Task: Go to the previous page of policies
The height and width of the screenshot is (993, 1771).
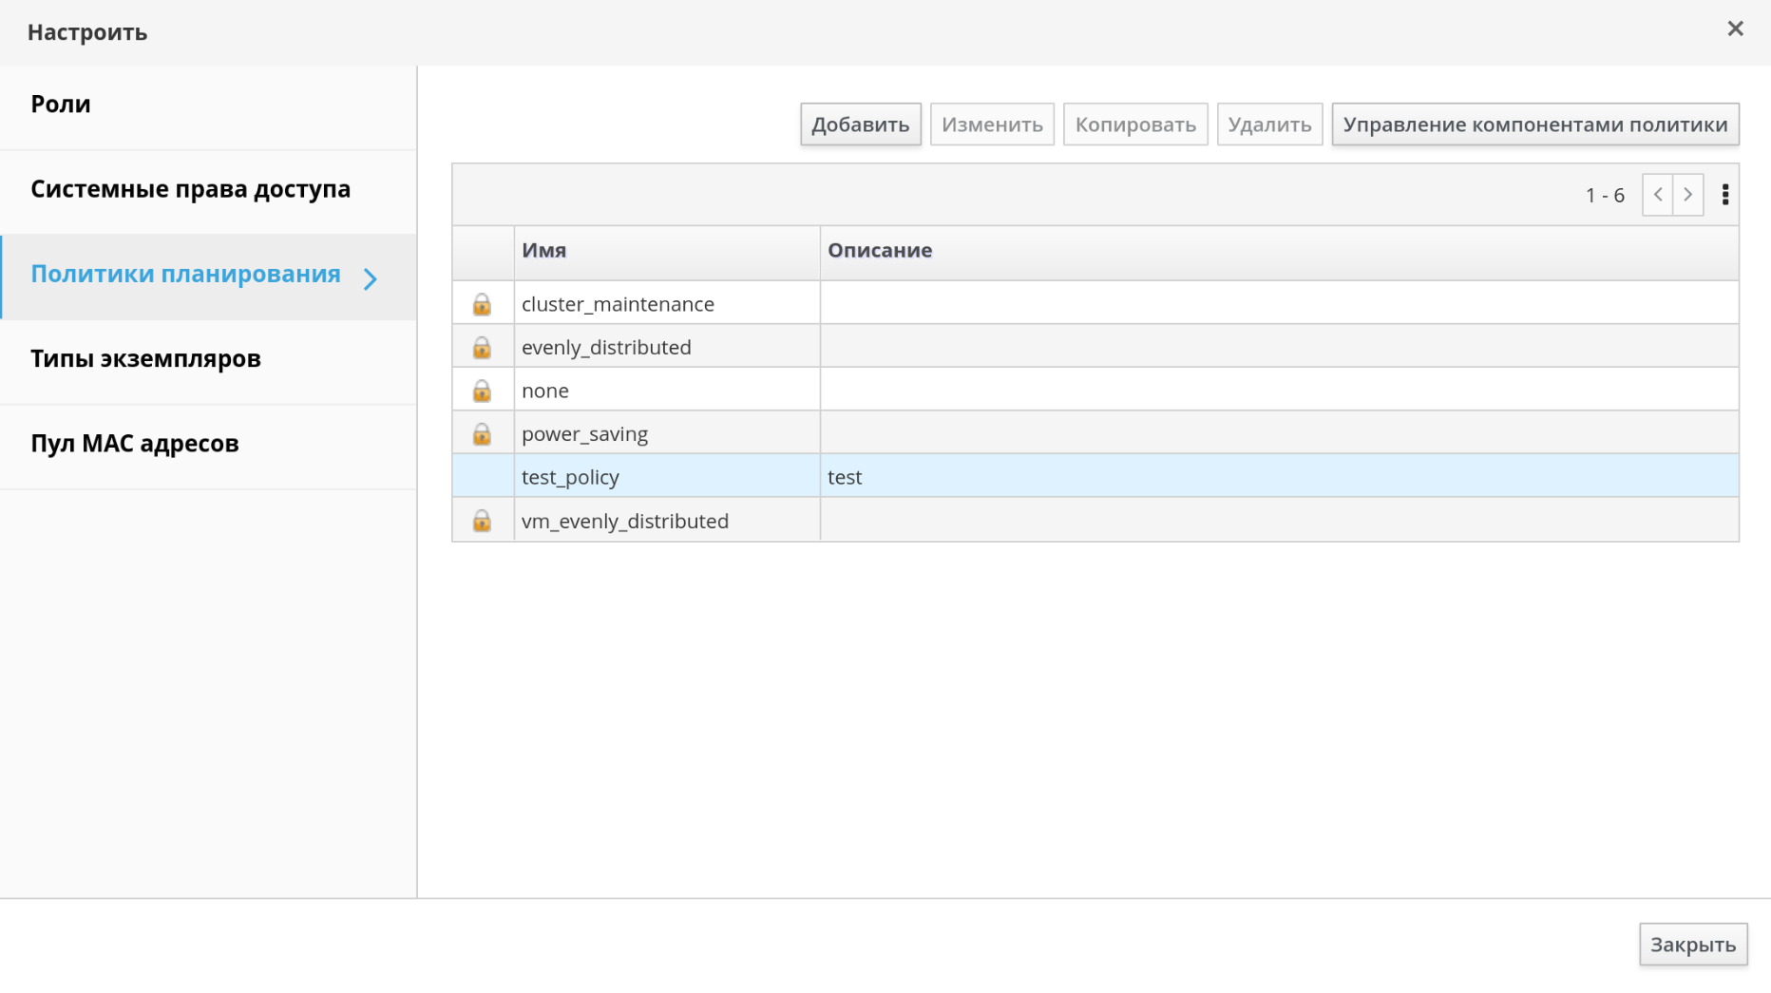Action: tap(1657, 195)
